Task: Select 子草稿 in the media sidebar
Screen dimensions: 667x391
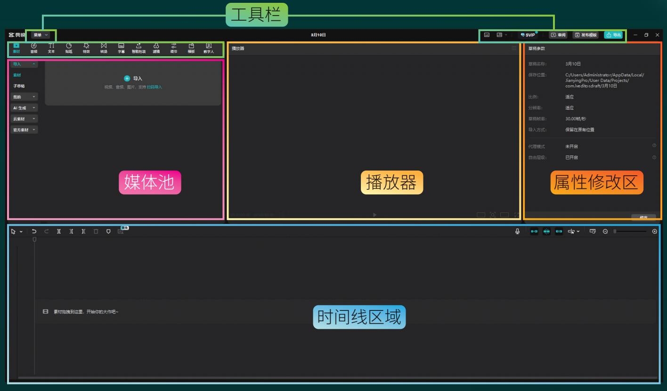Action: [x=19, y=86]
